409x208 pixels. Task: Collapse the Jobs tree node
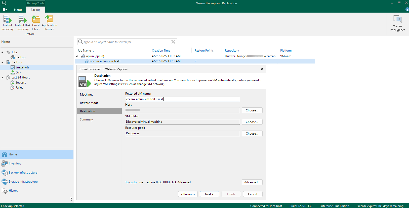pos(2,52)
